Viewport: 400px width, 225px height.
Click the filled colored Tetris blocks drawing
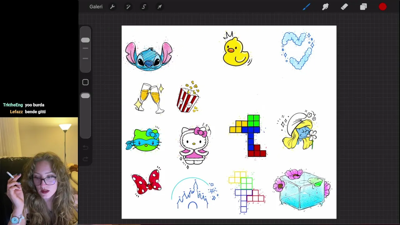coord(248,136)
